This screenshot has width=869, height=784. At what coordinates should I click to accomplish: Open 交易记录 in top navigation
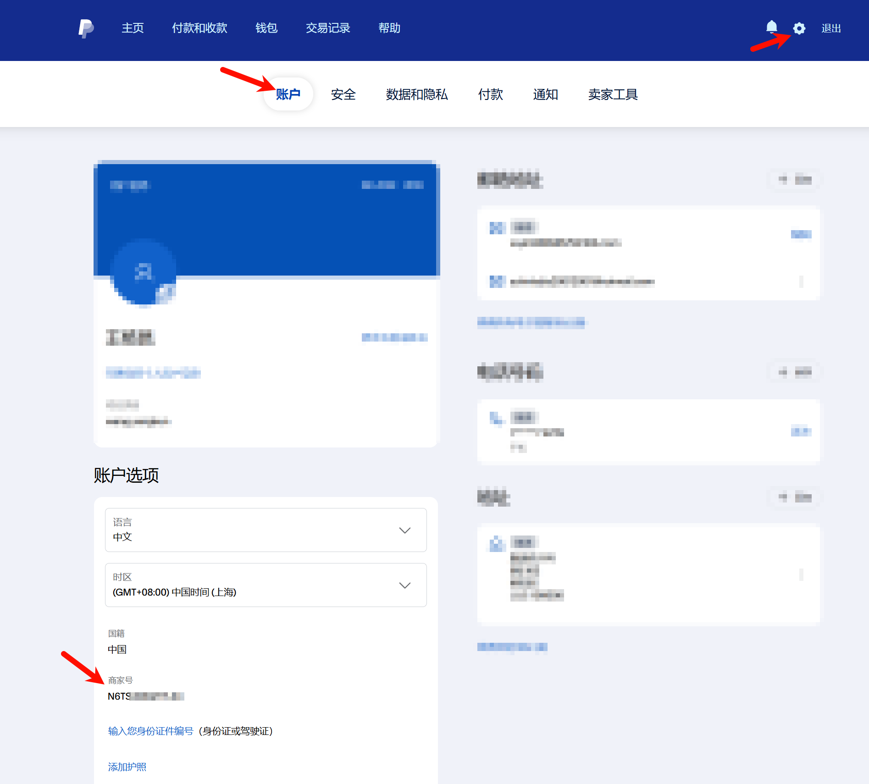(x=328, y=28)
